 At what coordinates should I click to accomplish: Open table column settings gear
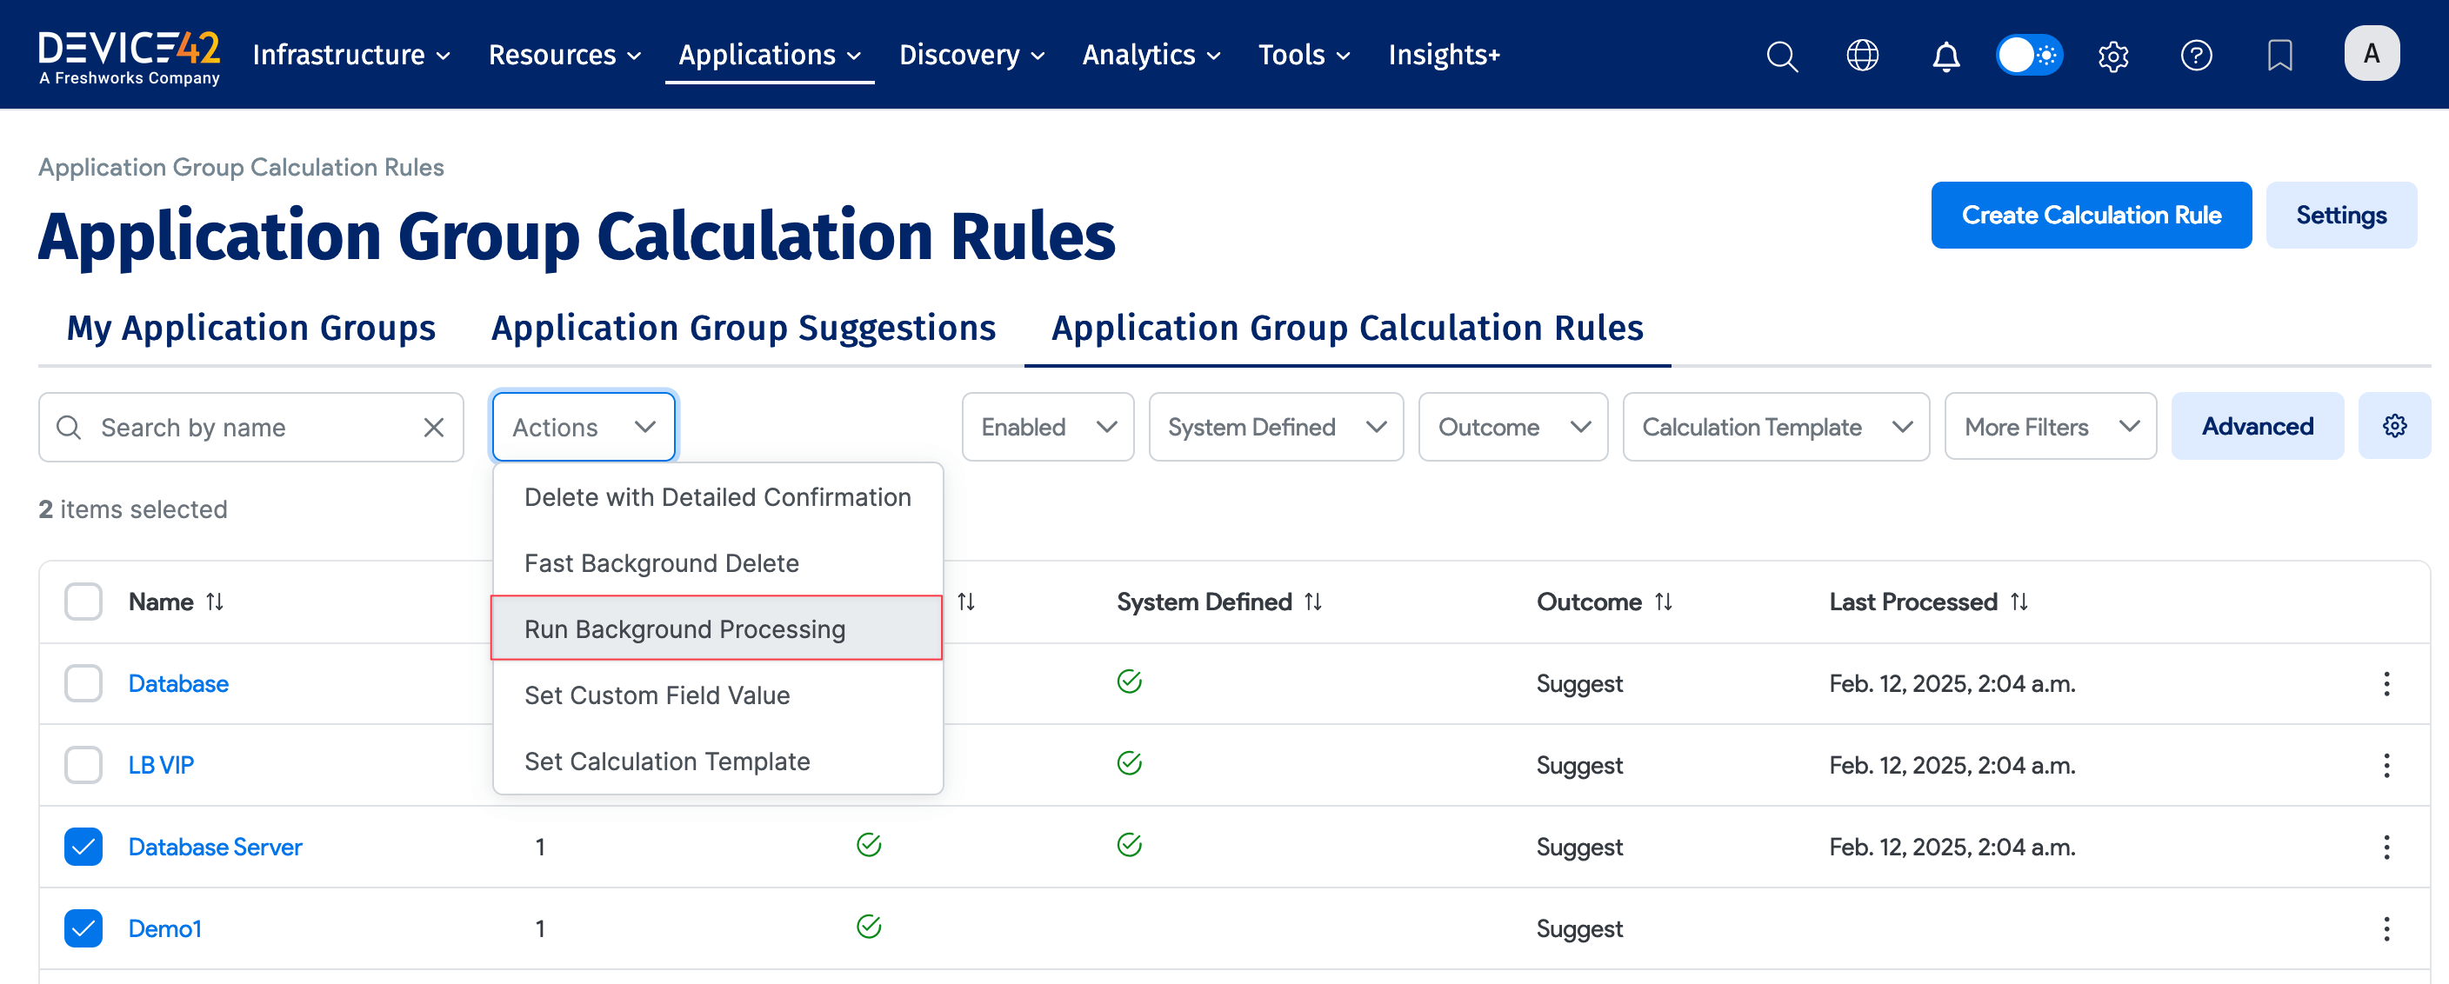point(2394,427)
